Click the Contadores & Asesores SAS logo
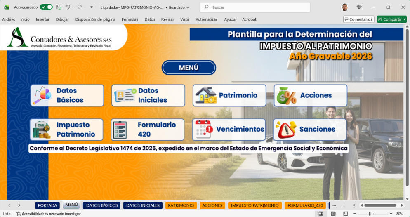 tap(60, 38)
